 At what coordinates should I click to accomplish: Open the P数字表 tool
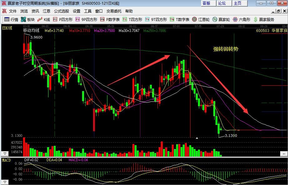point(110,19)
